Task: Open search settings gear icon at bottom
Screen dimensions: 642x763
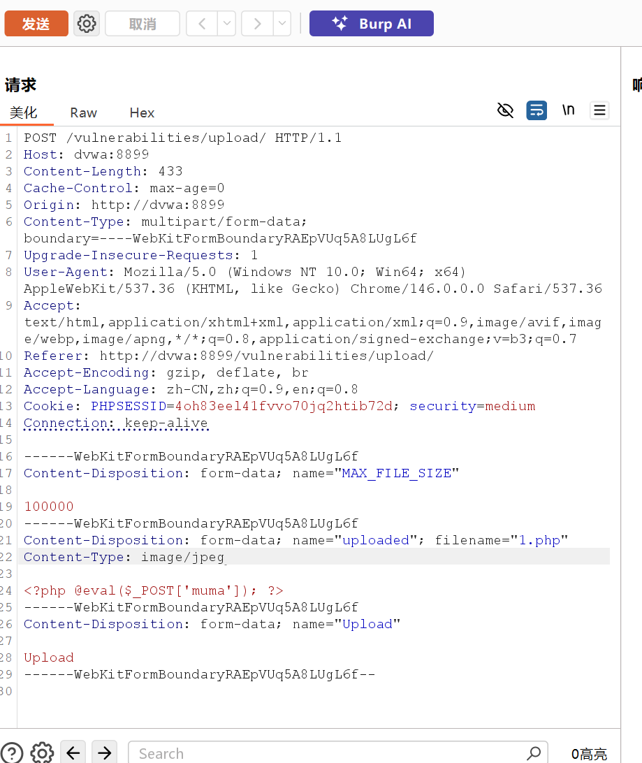Action: pos(43,753)
